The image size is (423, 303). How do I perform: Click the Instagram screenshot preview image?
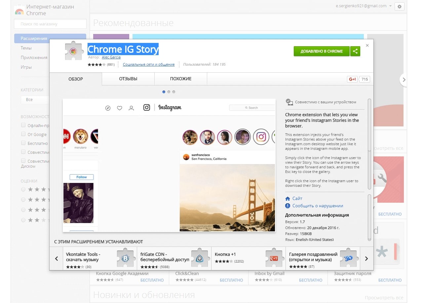169,165
